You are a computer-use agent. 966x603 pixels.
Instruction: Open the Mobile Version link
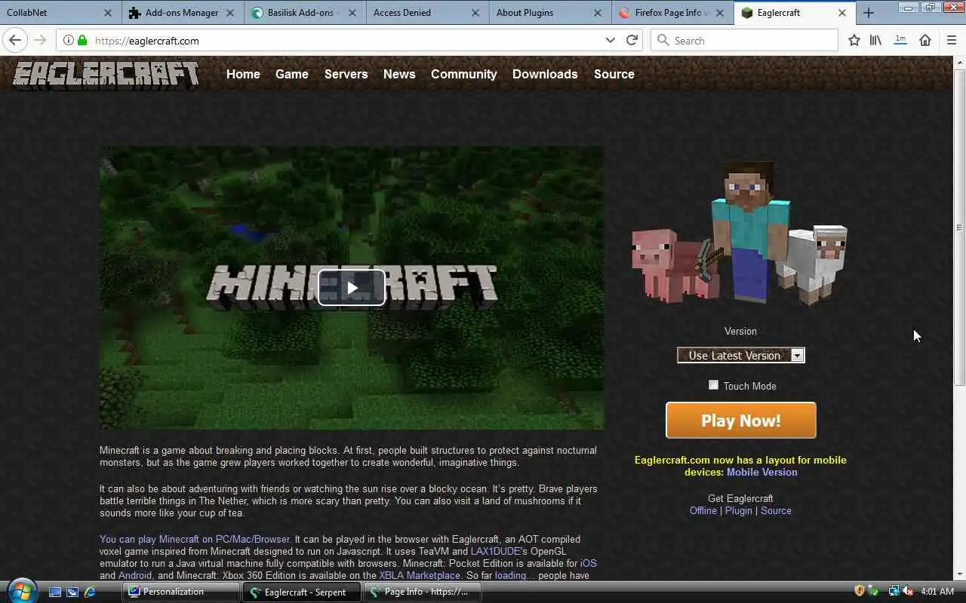762,472
